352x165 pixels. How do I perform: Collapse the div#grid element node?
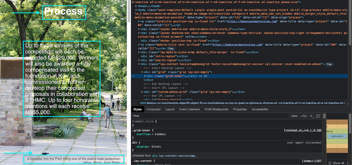(x=142, y=72)
